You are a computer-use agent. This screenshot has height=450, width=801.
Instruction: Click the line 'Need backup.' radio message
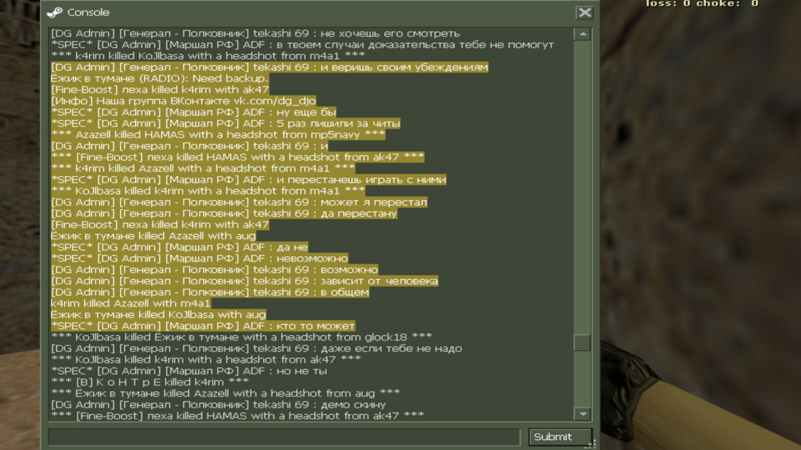[160, 78]
